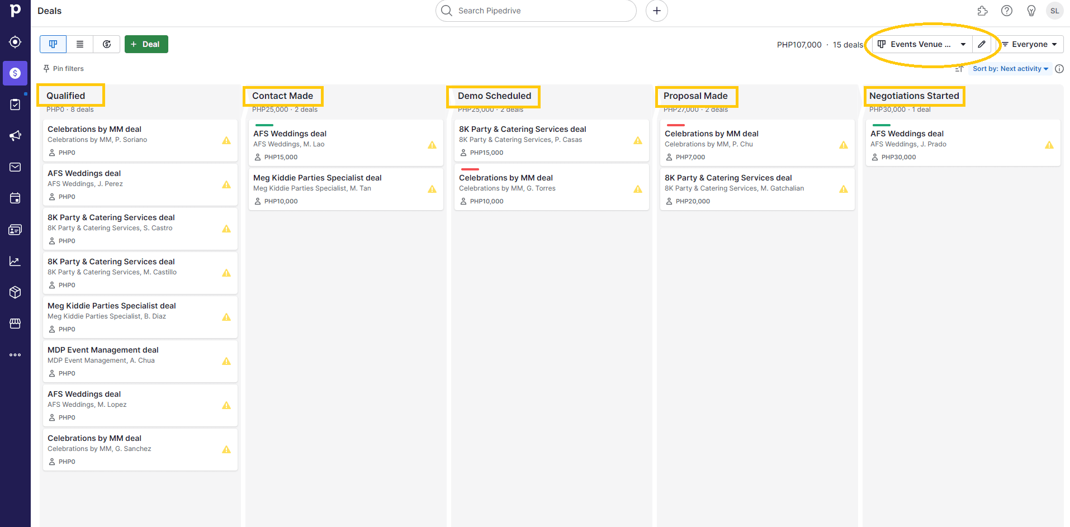Open AFS Weddings deal, M. Lopez
This screenshot has width=1070, height=527.
pos(140,405)
